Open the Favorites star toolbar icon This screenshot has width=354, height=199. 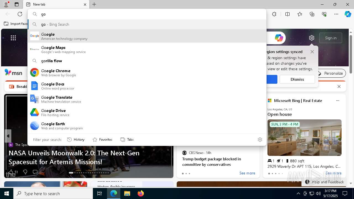[300, 14]
